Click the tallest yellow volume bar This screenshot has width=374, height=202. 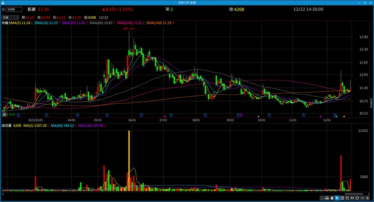(129, 161)
